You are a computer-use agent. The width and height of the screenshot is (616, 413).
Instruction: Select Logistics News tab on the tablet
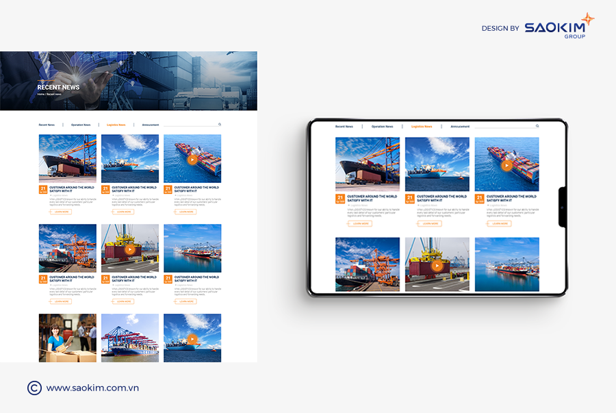pos(422,126)
